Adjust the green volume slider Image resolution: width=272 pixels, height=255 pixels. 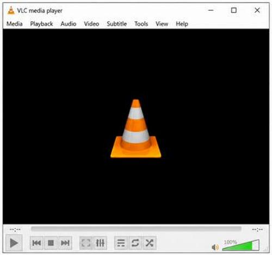pyautogui.click(x=241, y=246)
